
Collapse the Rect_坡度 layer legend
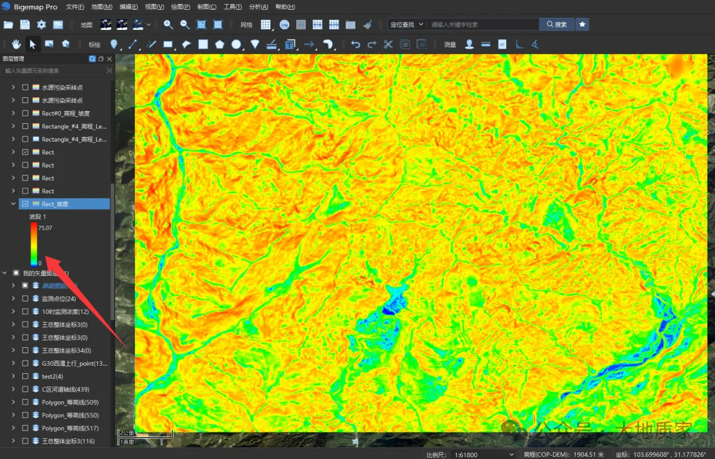[x=13, y=204]
